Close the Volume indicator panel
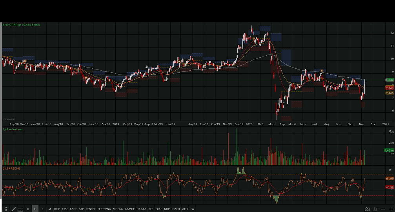The image size is (395, 212). [x=390, y=131]
